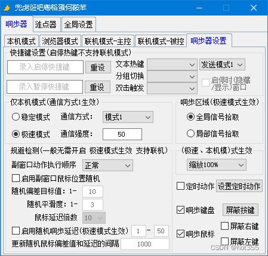Enable the 屏蔽右键 checkbox
The height and width of the screenshot is (256, 268).
click(225, 226)
